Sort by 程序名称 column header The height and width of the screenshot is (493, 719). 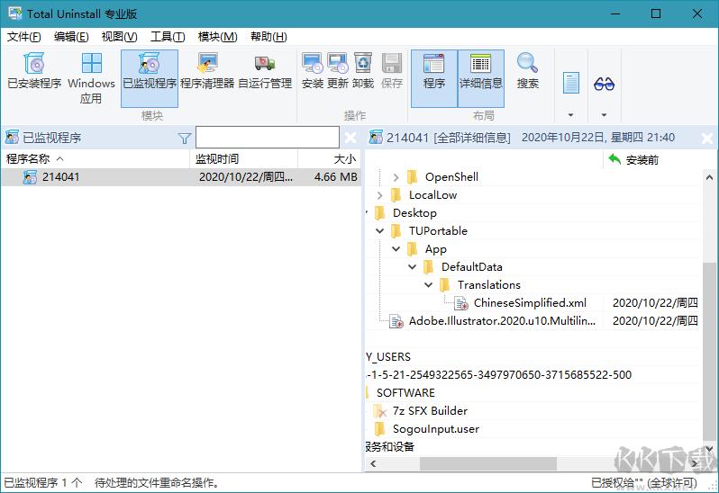(96, 159)
